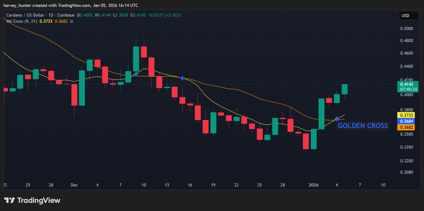The width and height of the screenshot is (424, 211).
Task: Click the Dec label on the date axis
Action: click(74, 185)
